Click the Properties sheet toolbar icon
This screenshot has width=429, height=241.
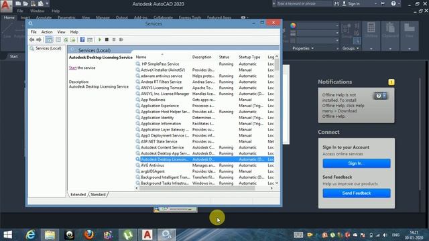coord(58,39)
